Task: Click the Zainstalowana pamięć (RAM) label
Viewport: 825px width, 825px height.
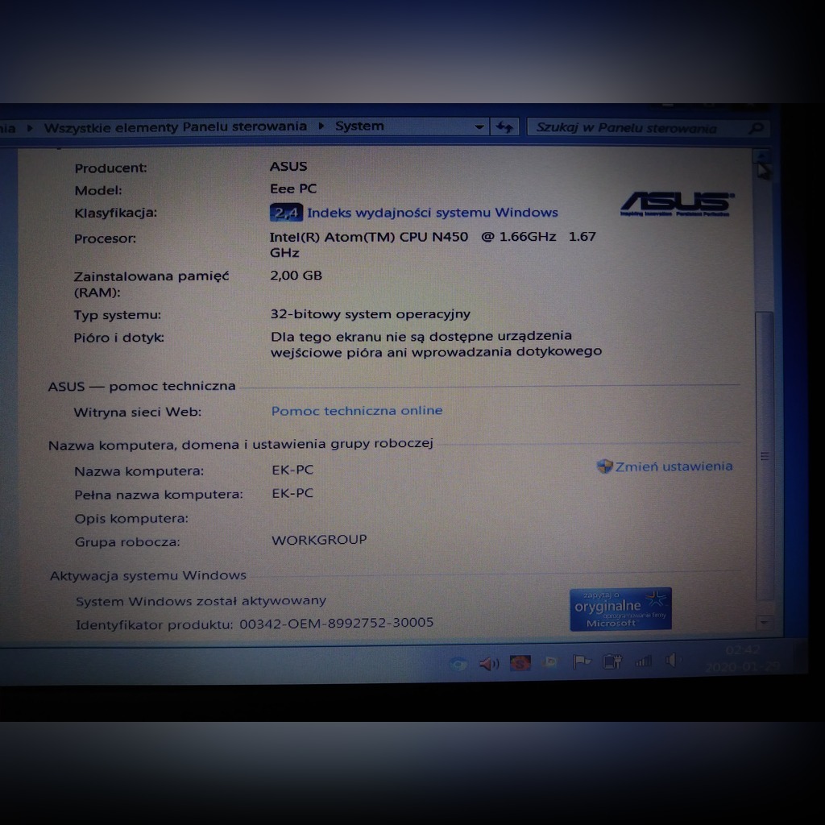Action: click(x=151, y=284)
